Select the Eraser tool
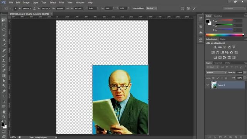This screenshot has height=139, width=247. [x=4, y=70]
